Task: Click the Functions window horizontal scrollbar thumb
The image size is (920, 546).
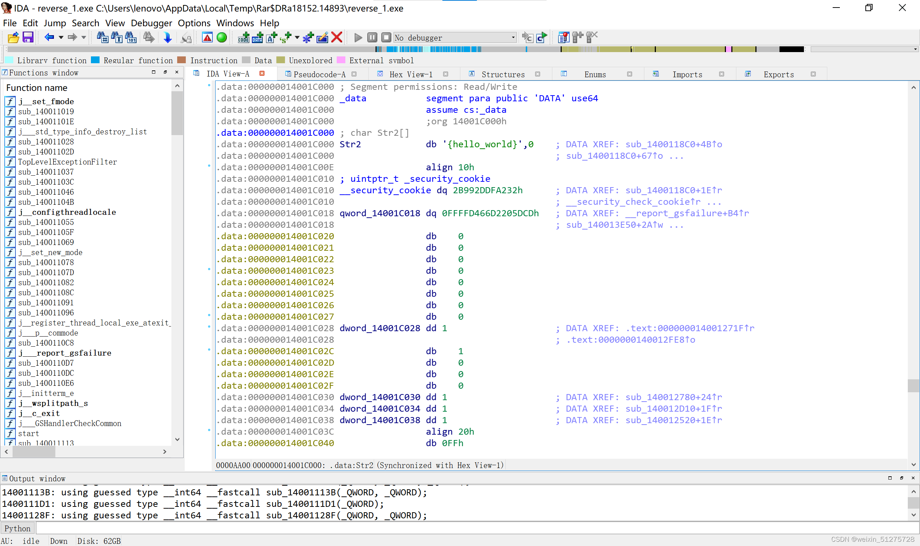Action: (x=34, y=452)
